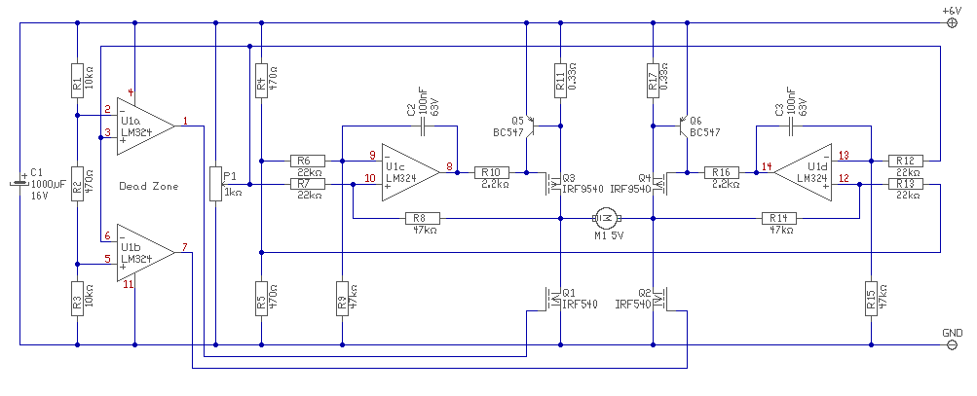Click the "Dead Zone" text label
This screenshot has width=977, height=396.
tap(148, 186)
